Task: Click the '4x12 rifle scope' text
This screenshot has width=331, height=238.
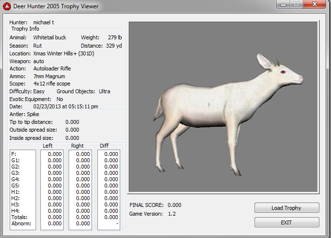Action: pyautogui.click(x=52, y=84)
